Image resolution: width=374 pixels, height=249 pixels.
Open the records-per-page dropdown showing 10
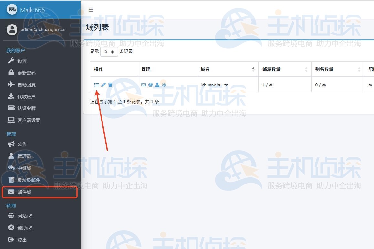(x=109, y=51)
